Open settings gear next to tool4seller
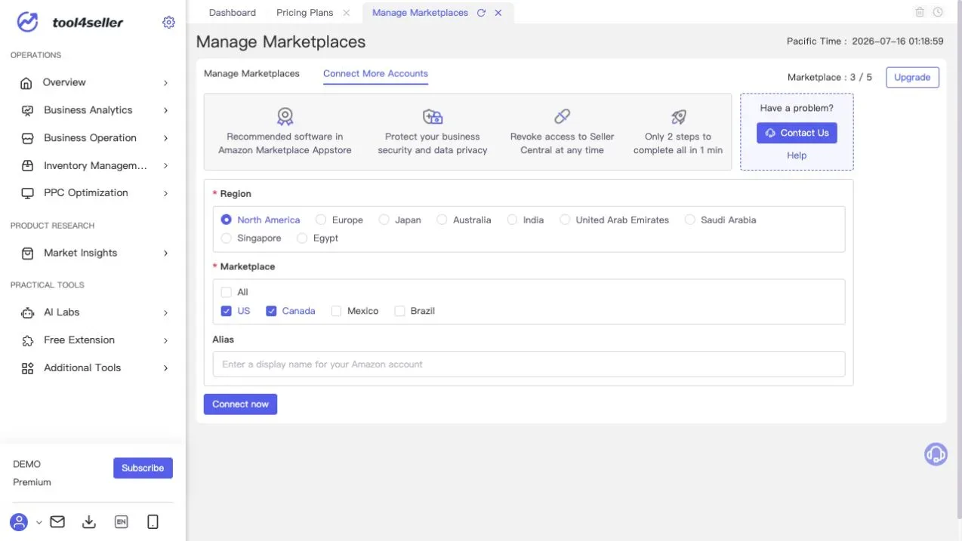Image resolution: width=962 pixels, height=541 pixels. click(x=168, y=22)
